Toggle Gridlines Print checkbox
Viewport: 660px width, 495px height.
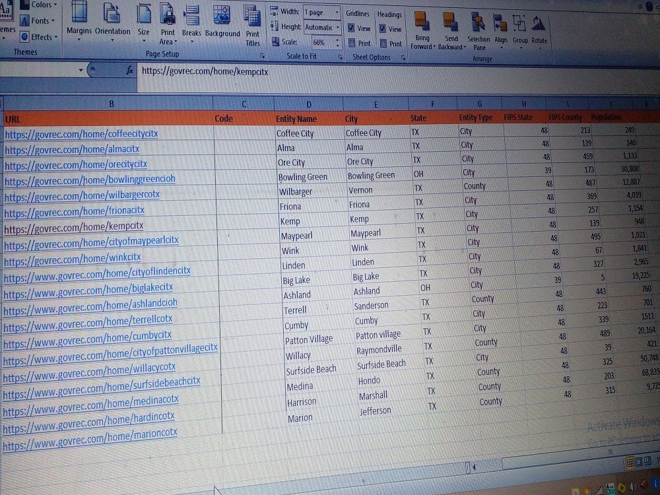click(x=352, y=42)
